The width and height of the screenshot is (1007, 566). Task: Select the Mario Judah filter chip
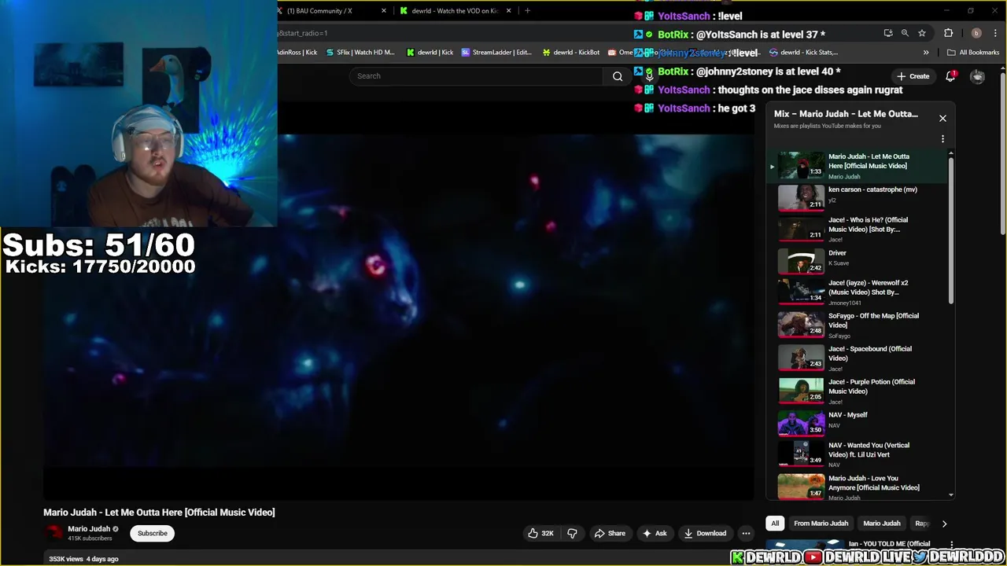(x=881, y=524)
